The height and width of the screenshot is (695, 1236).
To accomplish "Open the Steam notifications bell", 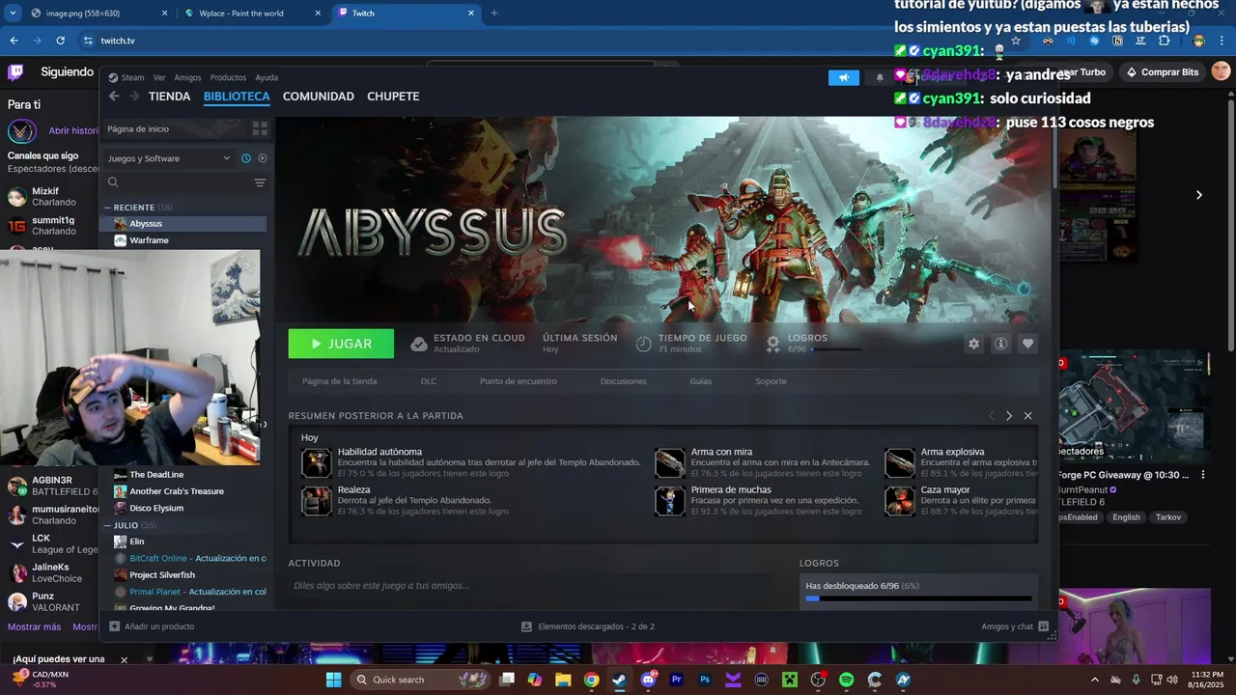I will coord(880,78).
